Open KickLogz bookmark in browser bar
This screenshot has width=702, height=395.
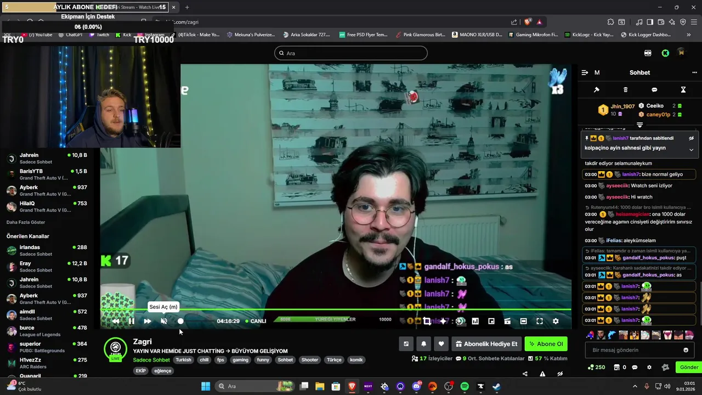(x=588, y=35)
